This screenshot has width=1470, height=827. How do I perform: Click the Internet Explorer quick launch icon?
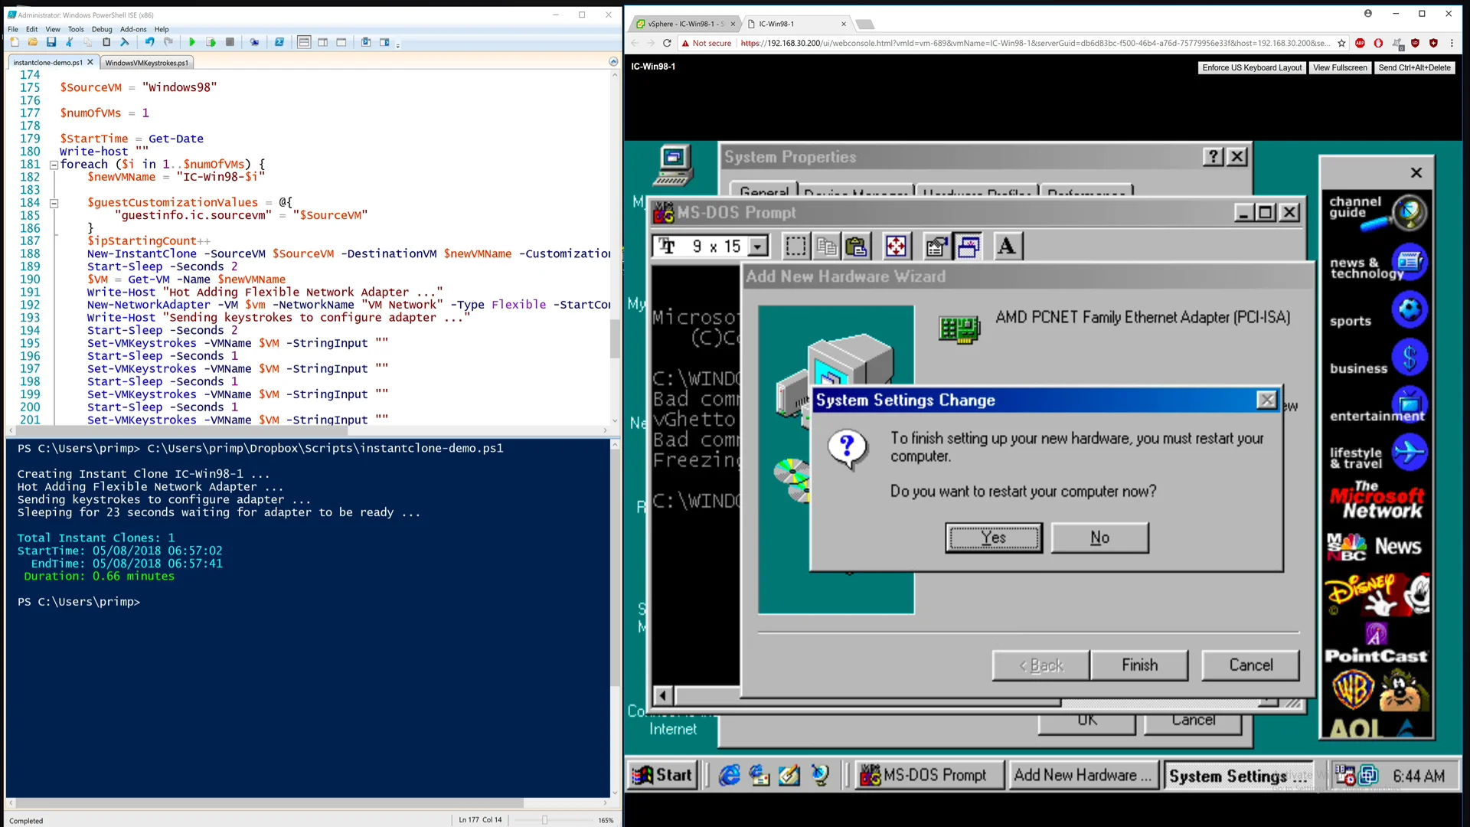(729, 776)
